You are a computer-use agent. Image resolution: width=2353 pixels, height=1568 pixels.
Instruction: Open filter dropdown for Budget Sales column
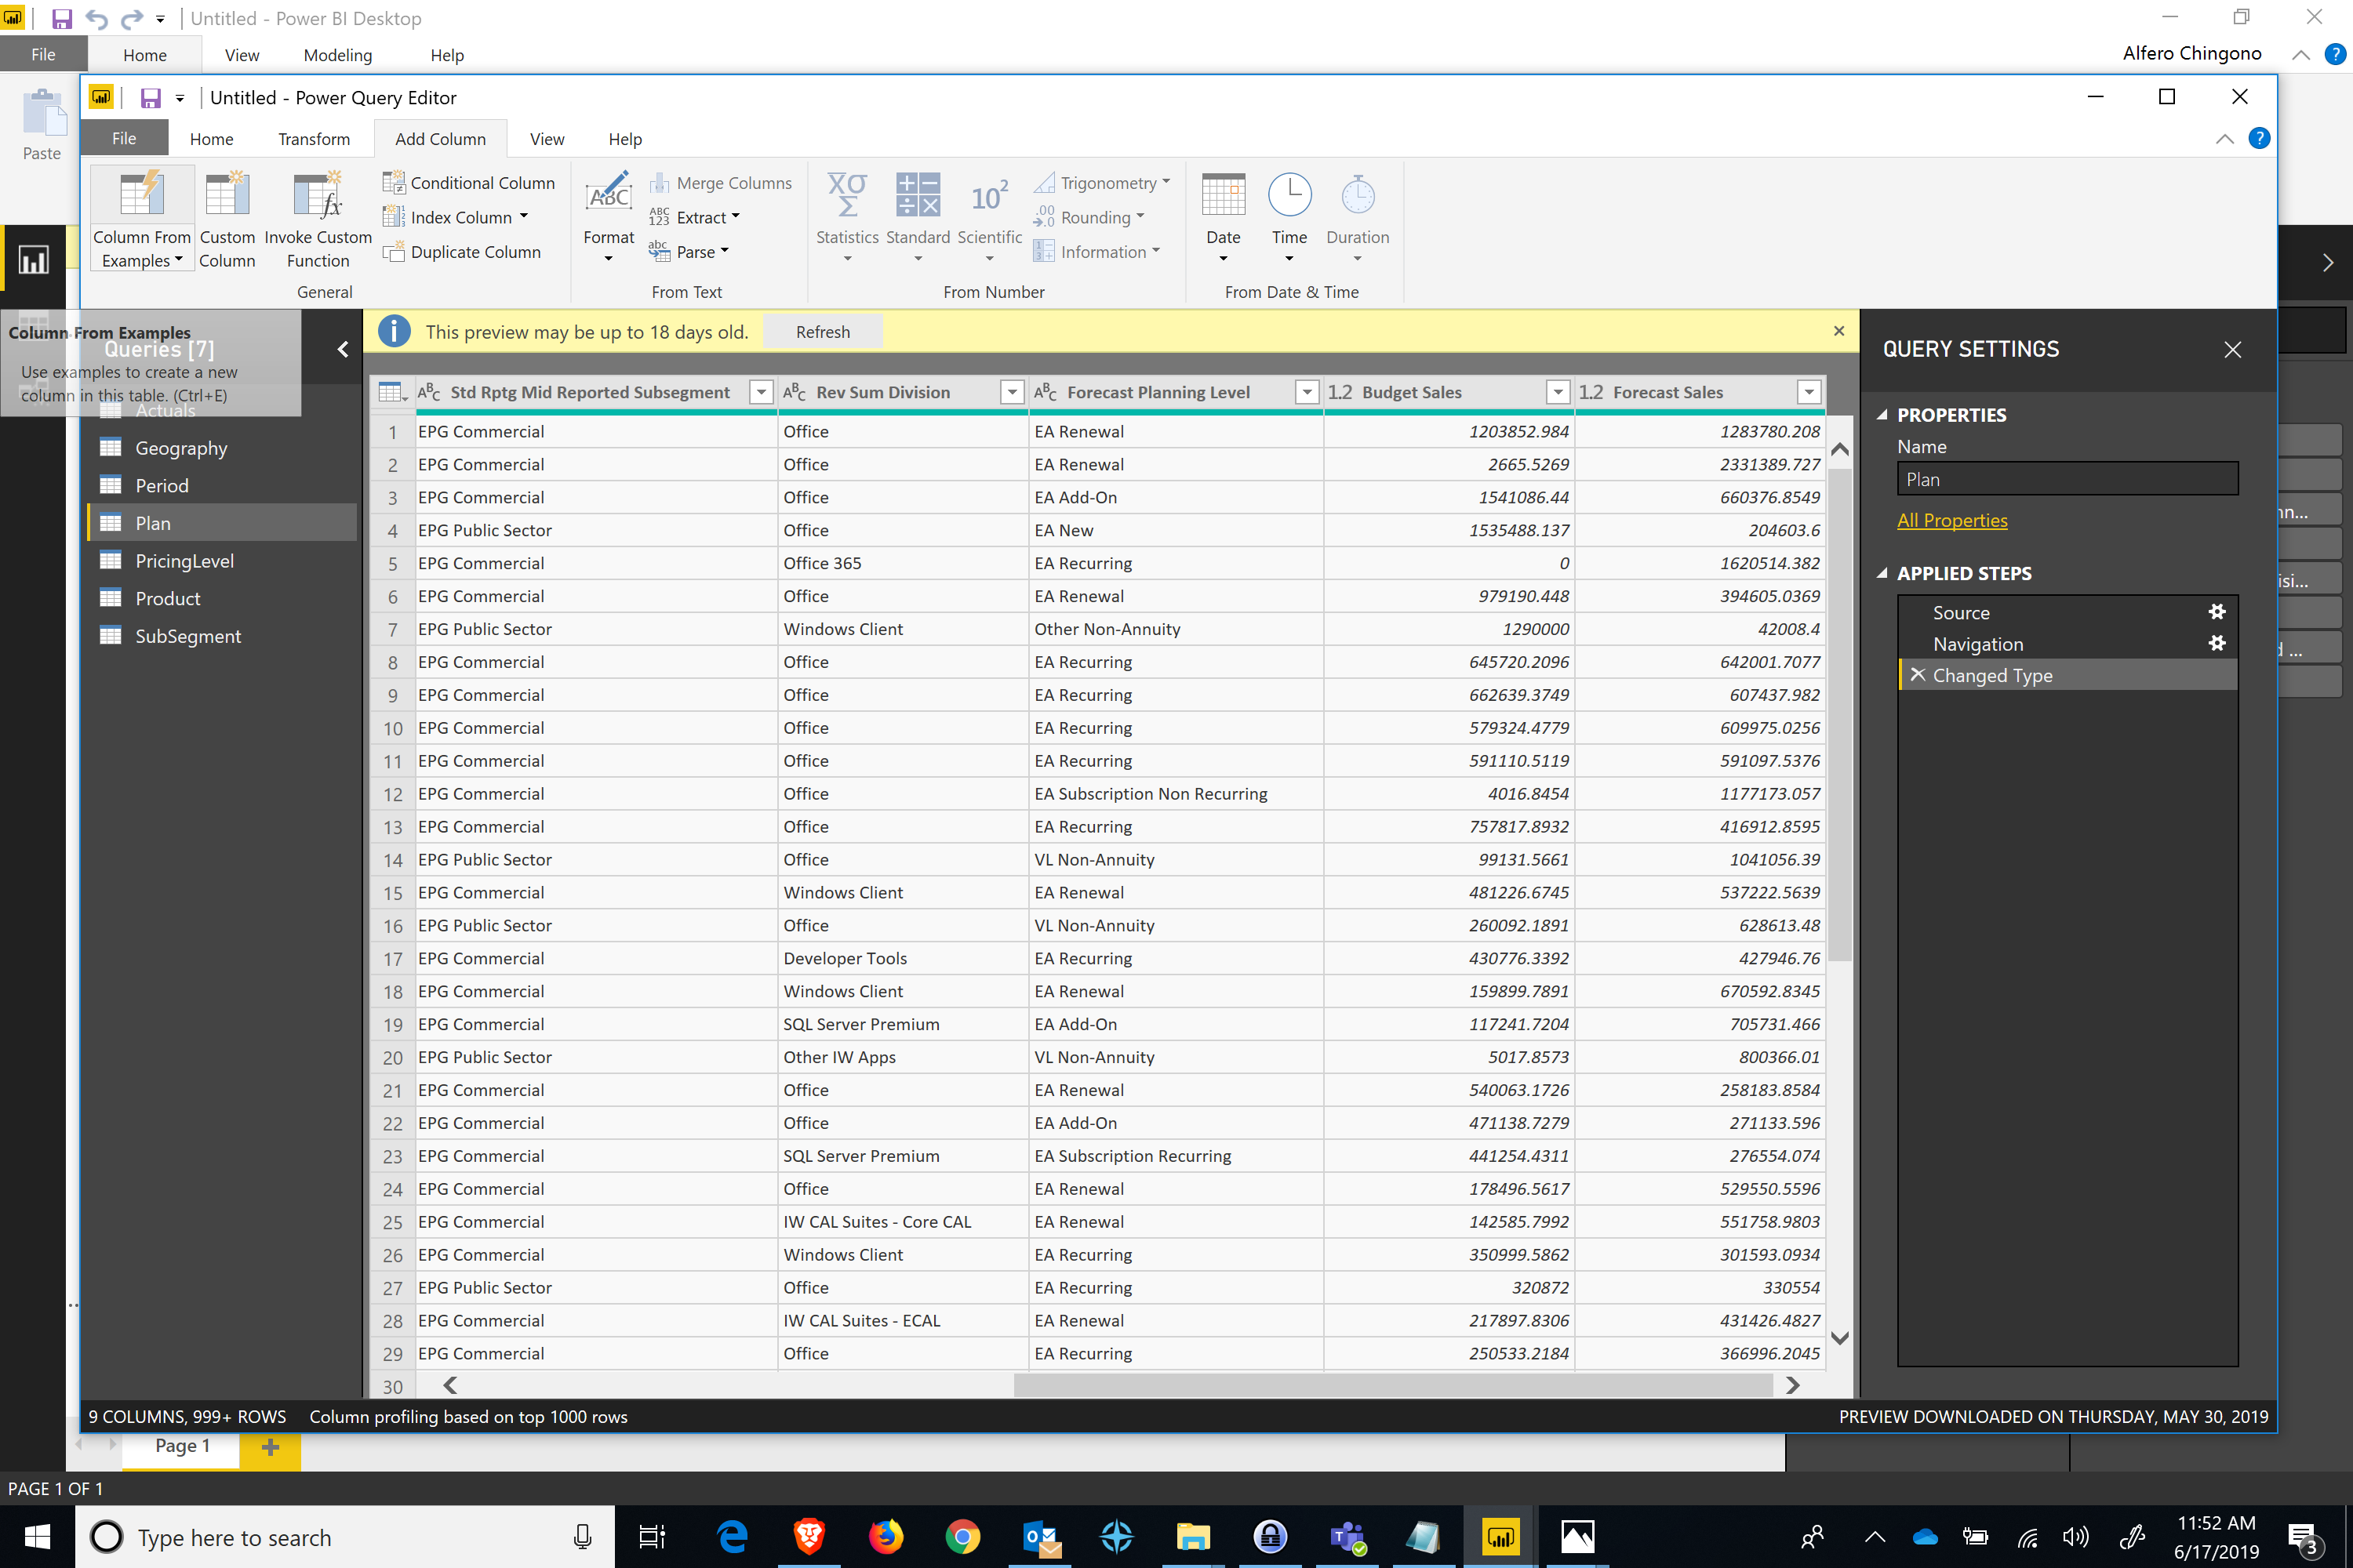(1558, 392)
